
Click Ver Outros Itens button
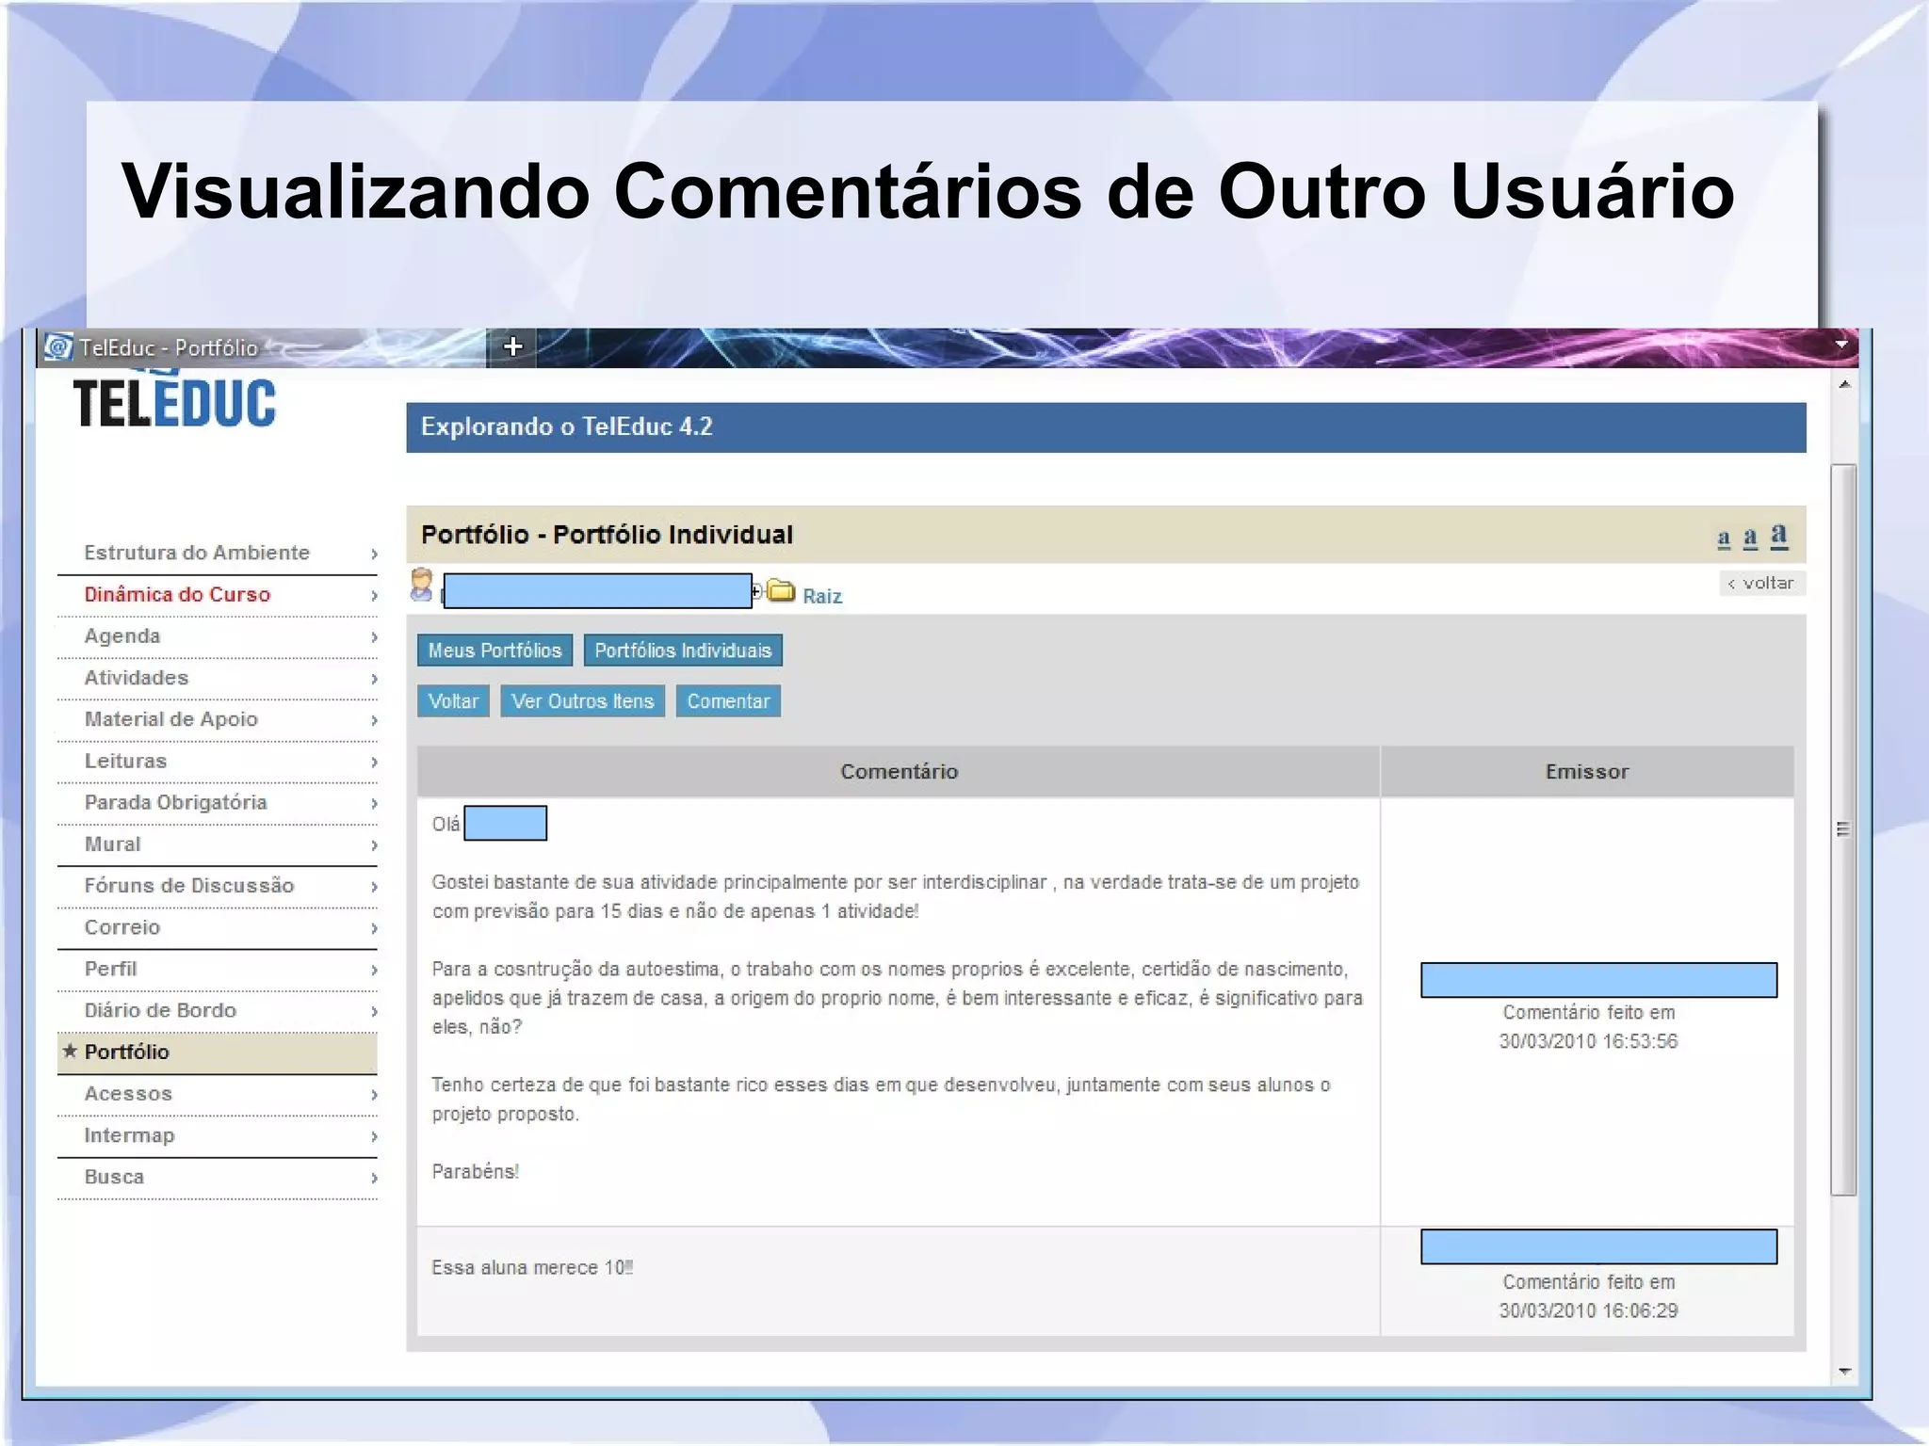click(582, 701)
